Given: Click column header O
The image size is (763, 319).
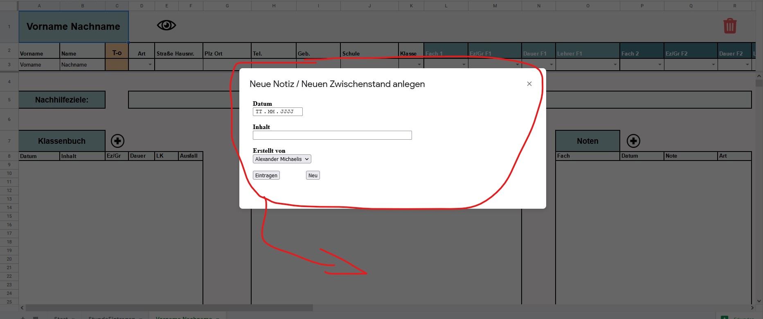Looking at the screenshot, I should pos(588,6).
